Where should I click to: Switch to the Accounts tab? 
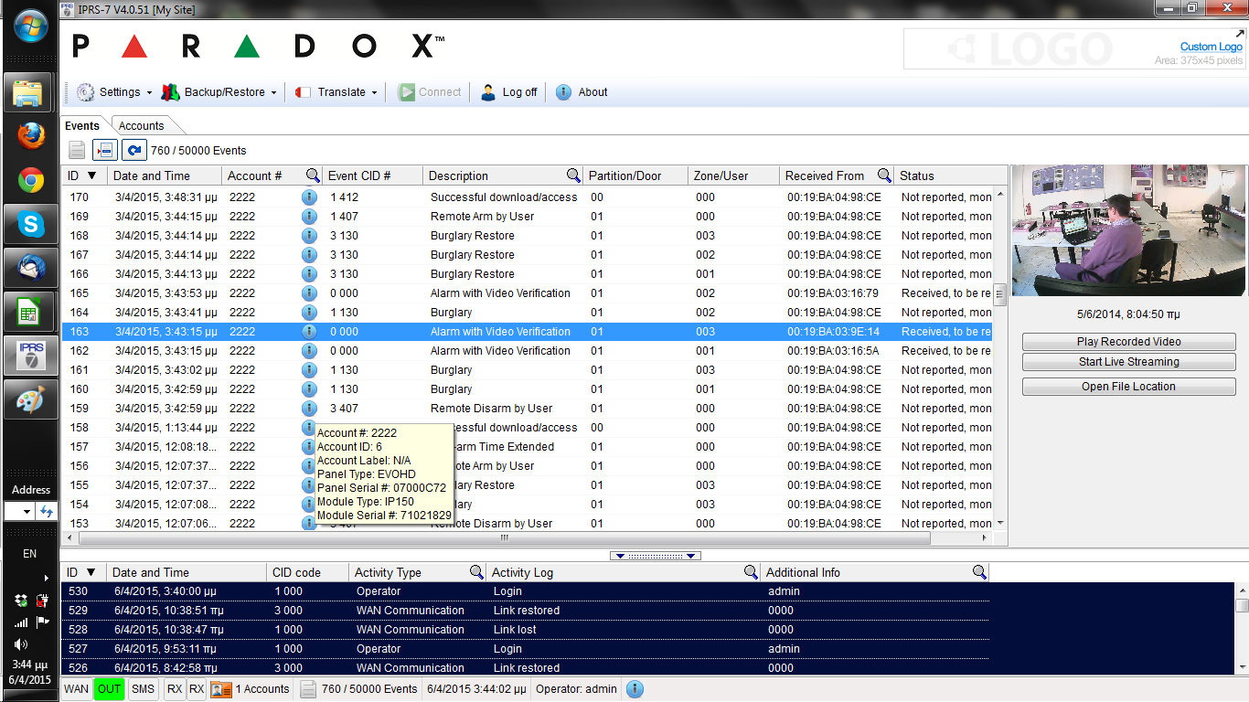point(142,126)
